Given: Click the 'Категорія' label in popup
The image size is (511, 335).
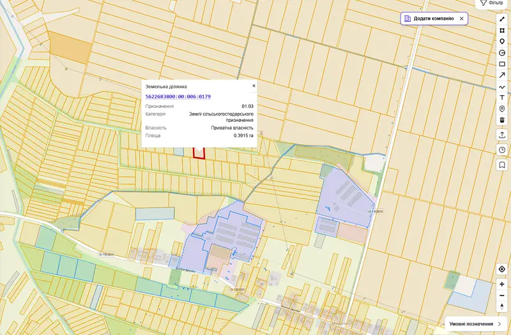Looking at the screenshot, I should click(x=155, y=114).
